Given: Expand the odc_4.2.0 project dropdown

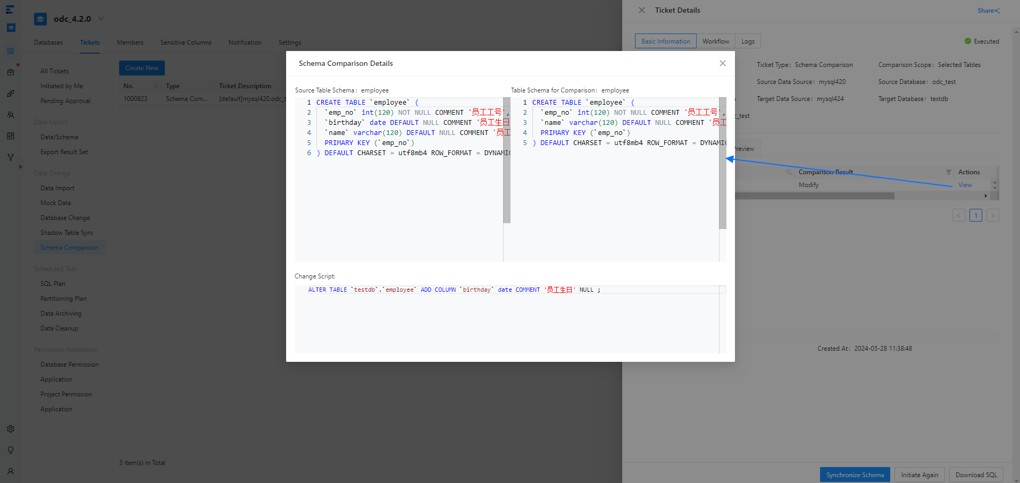Looking at the screenshot, I should (101, 19).
